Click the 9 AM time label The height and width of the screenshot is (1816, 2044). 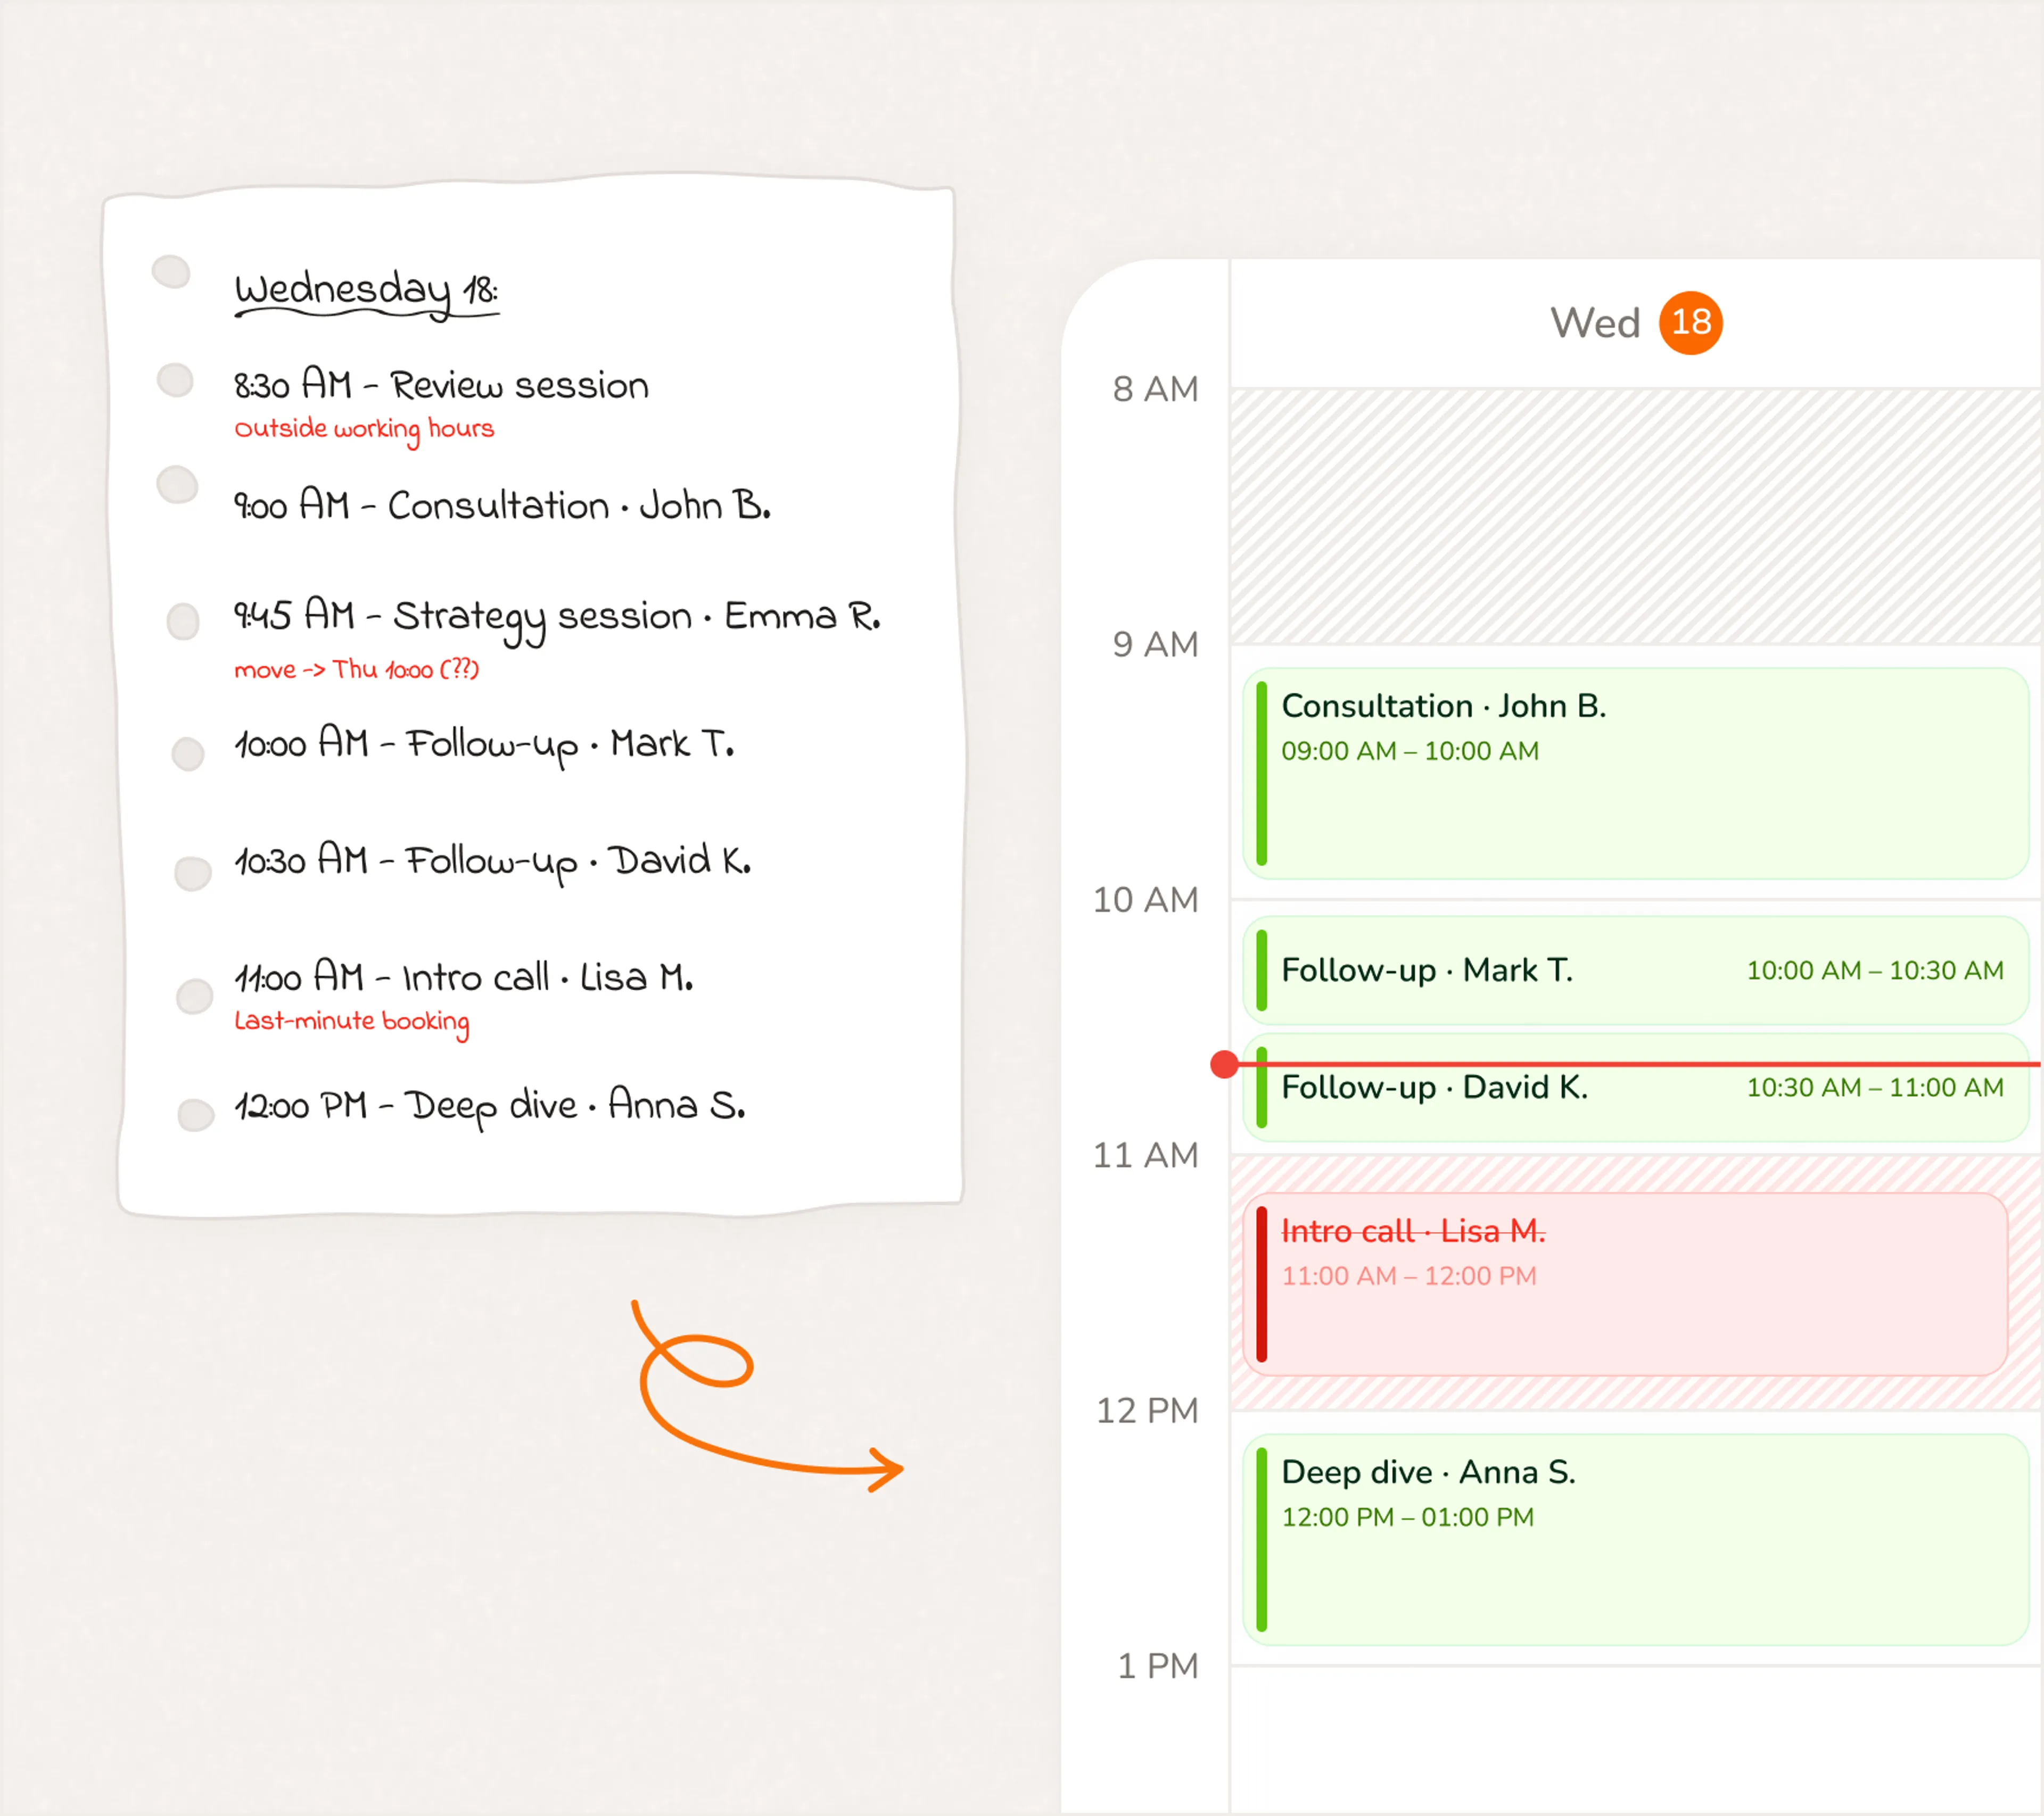tap(1155, 645)
